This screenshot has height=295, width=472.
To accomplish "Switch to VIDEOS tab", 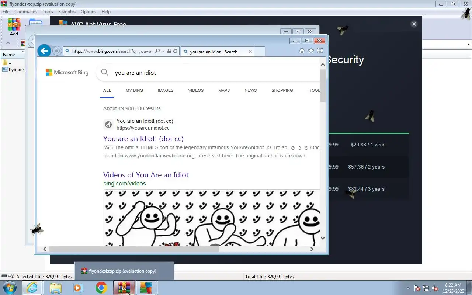I will (x=196, y=90).
